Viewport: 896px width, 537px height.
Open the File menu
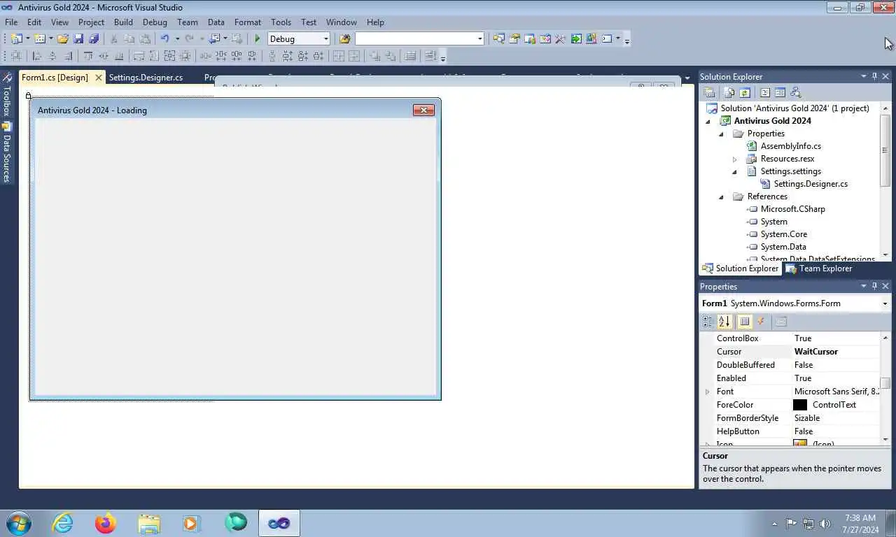(11, 22)
